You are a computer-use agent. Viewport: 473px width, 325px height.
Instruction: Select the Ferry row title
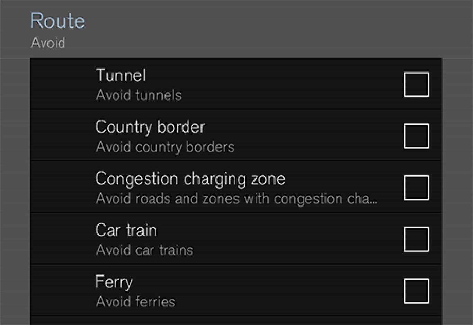point(114,282)
